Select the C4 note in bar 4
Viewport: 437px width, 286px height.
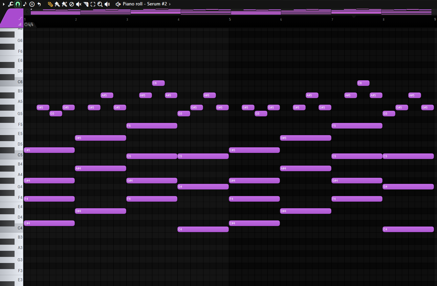click(203, 229)
